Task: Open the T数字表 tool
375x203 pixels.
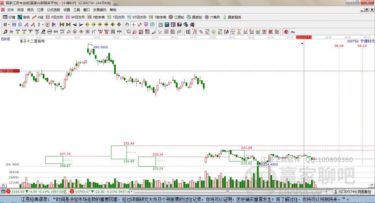Action: (x=157, y=17)
